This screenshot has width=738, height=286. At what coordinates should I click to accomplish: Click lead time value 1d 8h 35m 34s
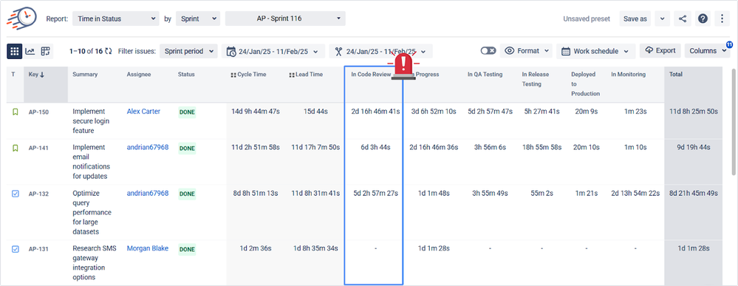(315, 248)
